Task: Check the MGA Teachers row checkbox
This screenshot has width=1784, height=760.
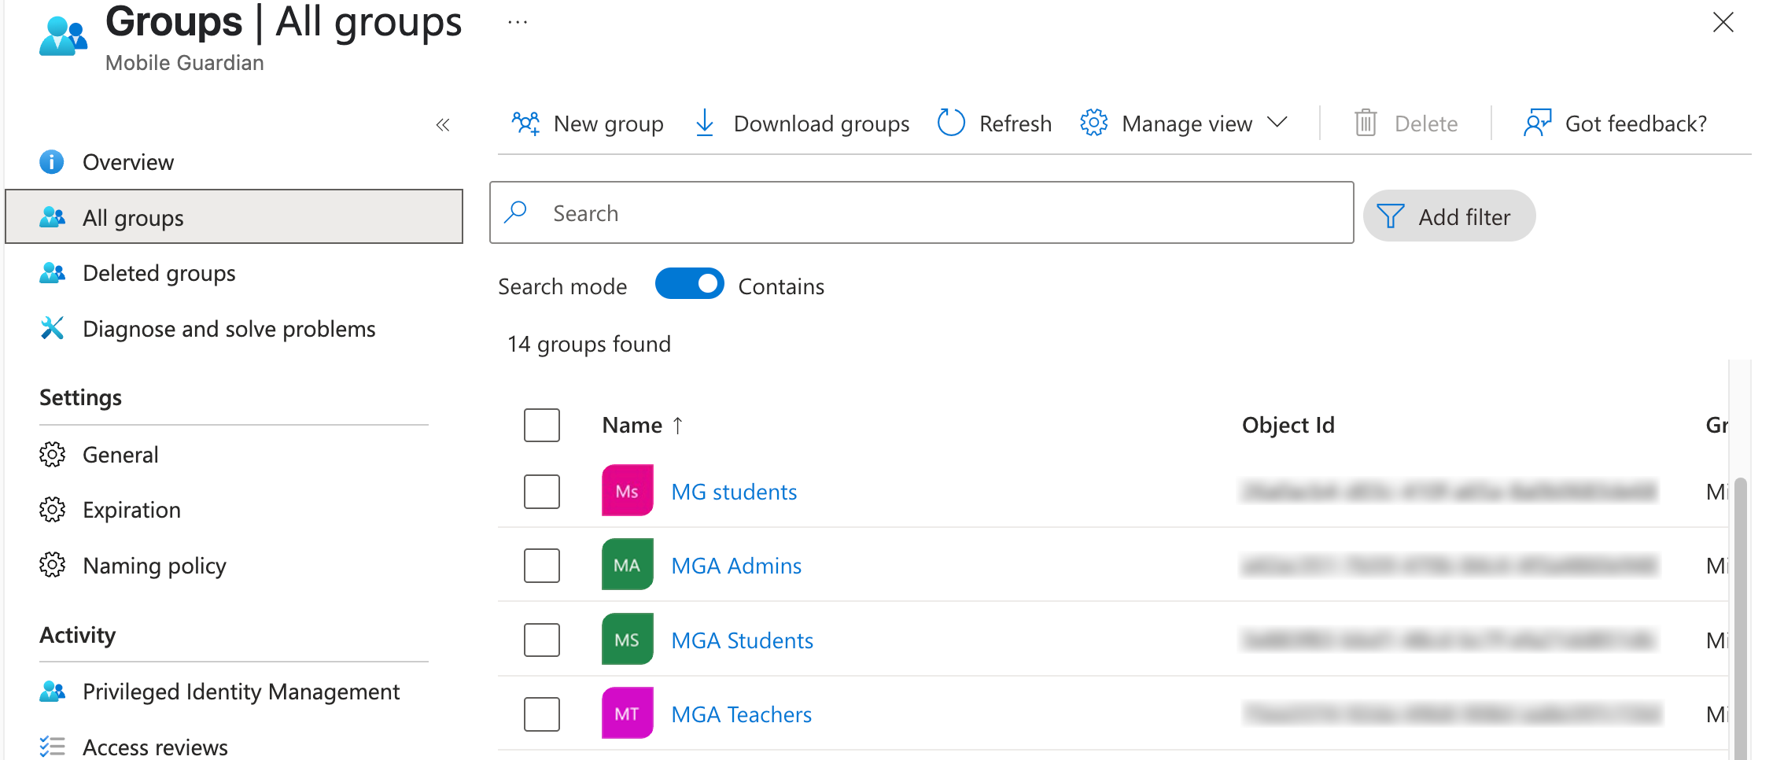Action: tap(542, 714)
